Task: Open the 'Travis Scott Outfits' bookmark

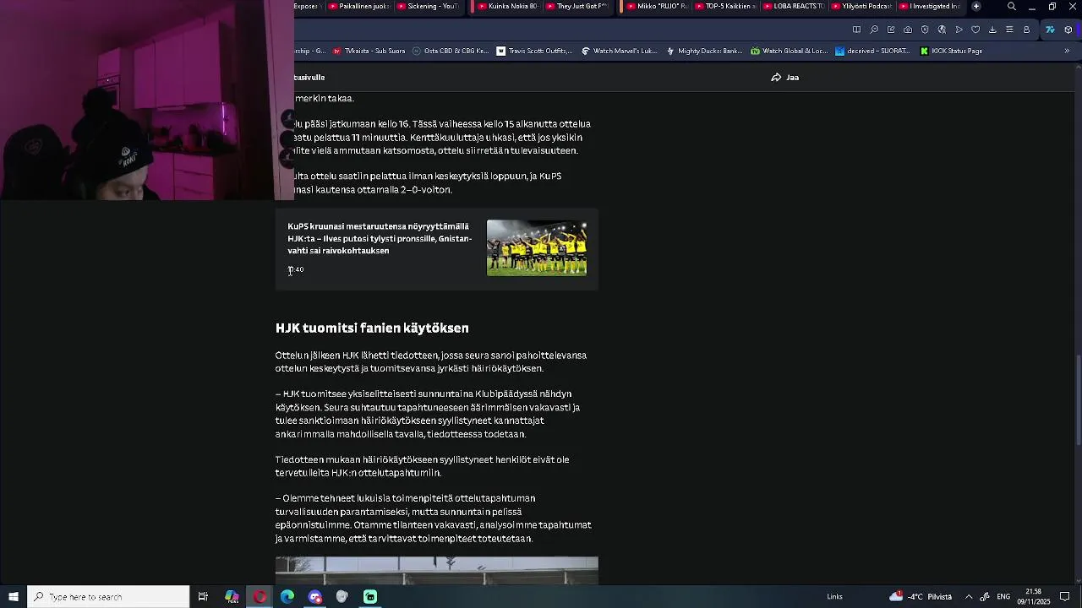Action: [x=535, y=51]
